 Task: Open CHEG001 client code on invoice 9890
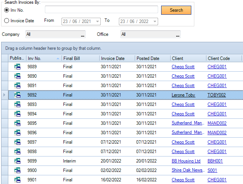coord(217,76)
